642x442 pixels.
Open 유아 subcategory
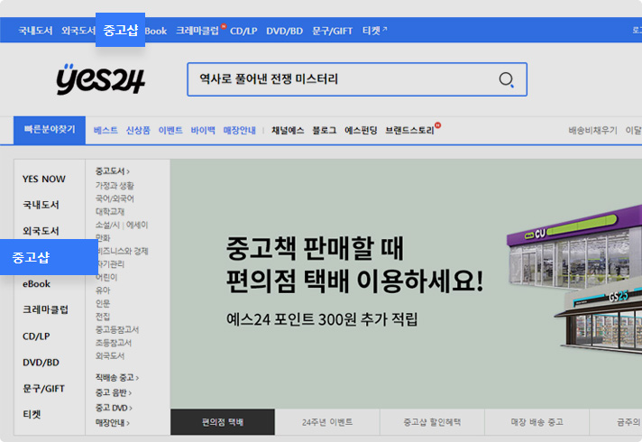coord(103,290)
